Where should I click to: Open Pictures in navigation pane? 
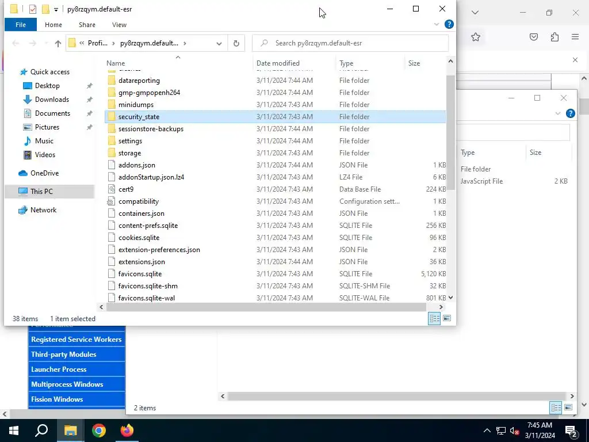[x=47, y=127]
